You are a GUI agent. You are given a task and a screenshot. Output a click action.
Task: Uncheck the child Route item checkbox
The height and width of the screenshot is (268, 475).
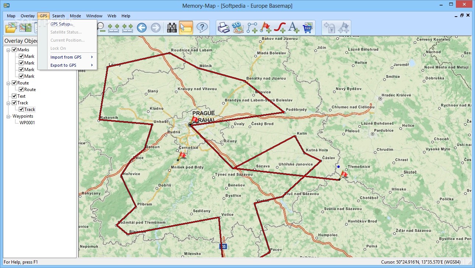click(x=21, y=90)
